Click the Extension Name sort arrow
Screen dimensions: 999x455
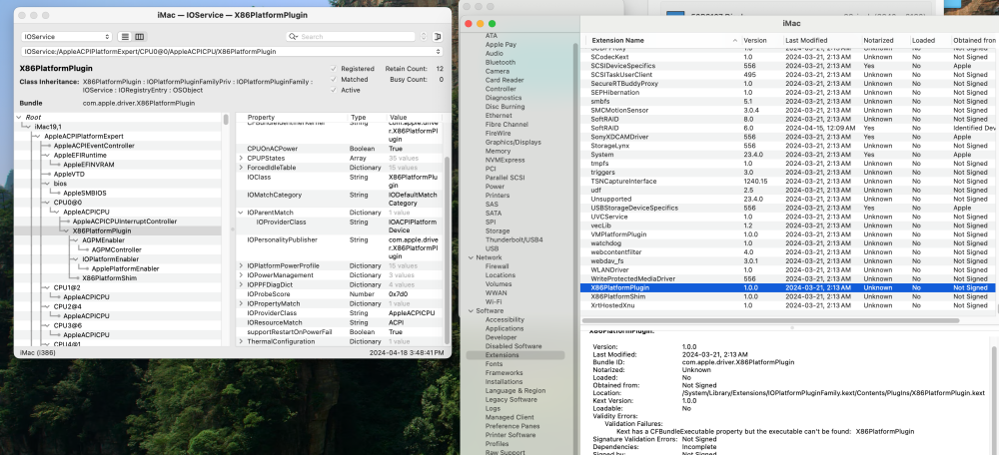point(735,40)
